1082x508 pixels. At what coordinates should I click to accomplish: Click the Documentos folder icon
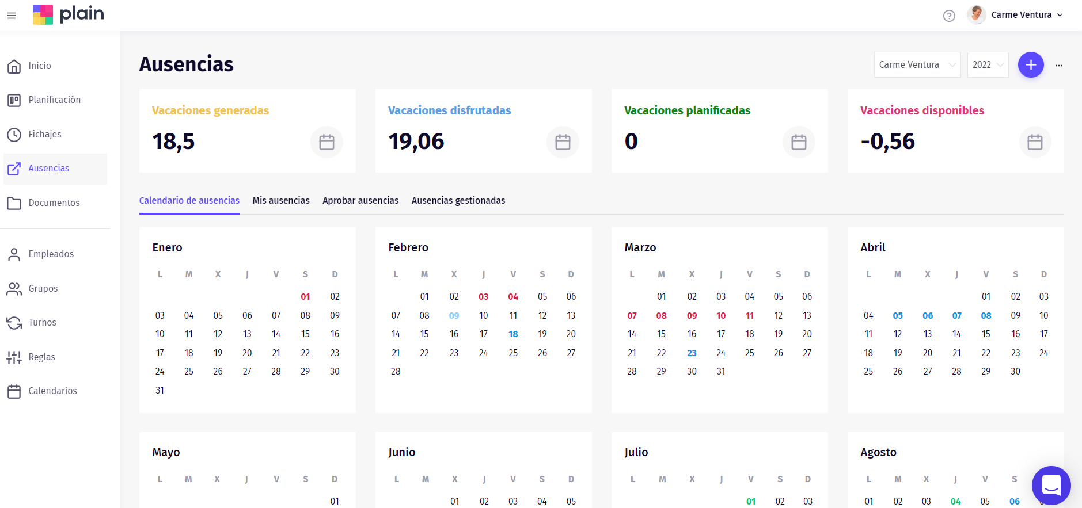coord(14,203)
